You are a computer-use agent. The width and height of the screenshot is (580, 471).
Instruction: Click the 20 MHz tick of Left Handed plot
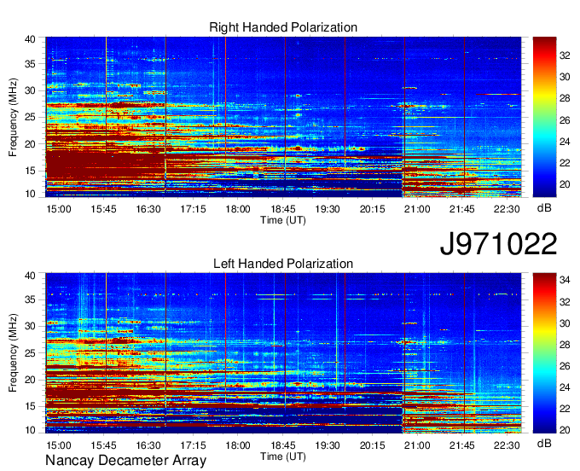[x=30, y=380]
